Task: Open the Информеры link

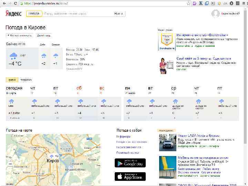Action: click(x=123, y=136)
